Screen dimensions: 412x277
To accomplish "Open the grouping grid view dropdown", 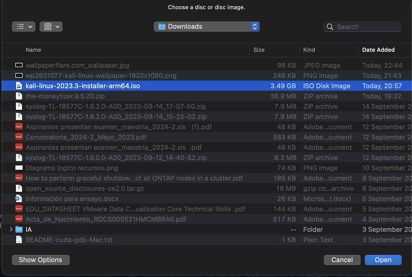I will [51, 27].
